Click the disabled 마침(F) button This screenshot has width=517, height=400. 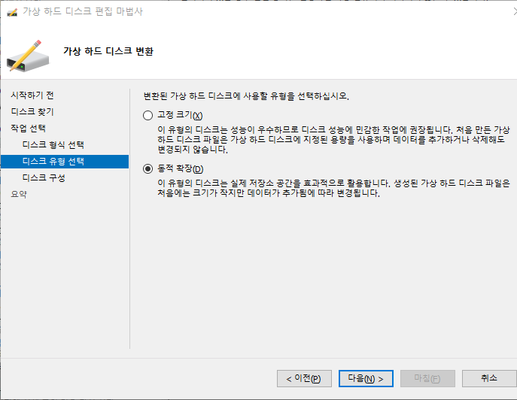point(427,379)
